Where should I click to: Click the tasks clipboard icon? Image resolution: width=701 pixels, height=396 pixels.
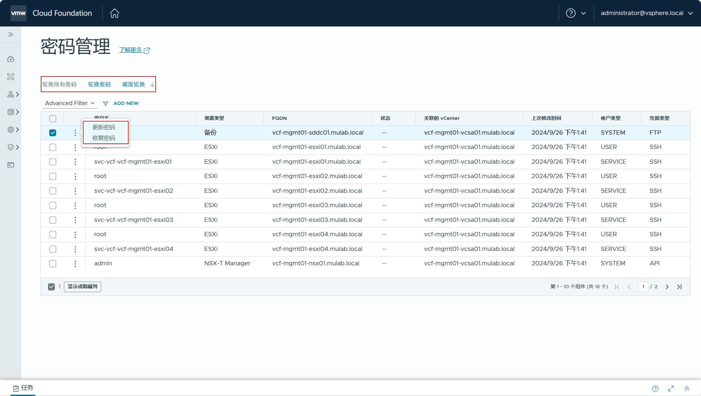coord(16,388)
